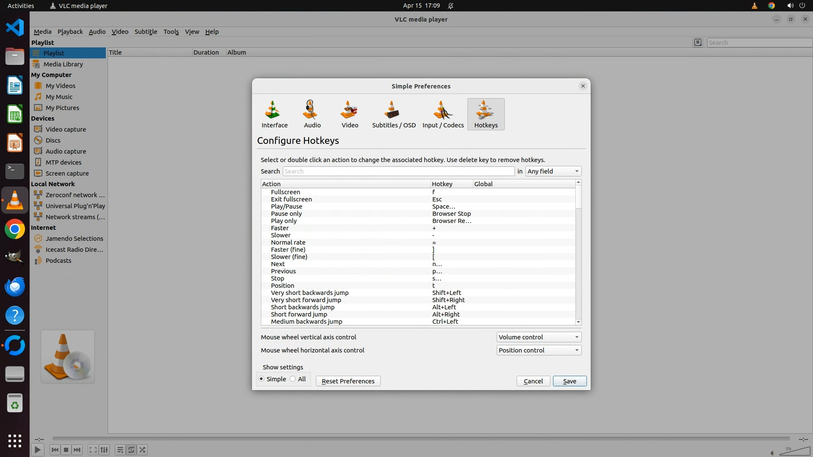Image resolution: width=813 pixels, height=457 pixels.
Task: Open the Any field search dropdown
Action: (553, 171)
